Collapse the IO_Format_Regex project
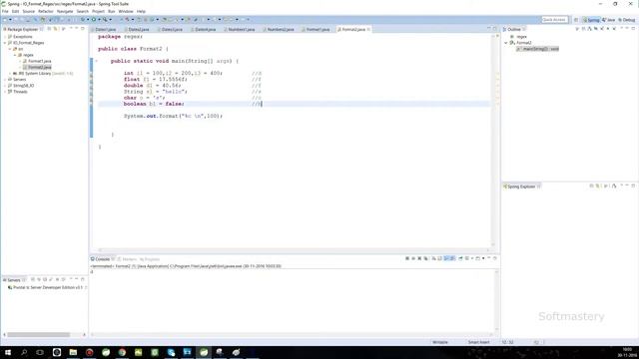This screenshot has height=359, width=639. pos(5,43)
